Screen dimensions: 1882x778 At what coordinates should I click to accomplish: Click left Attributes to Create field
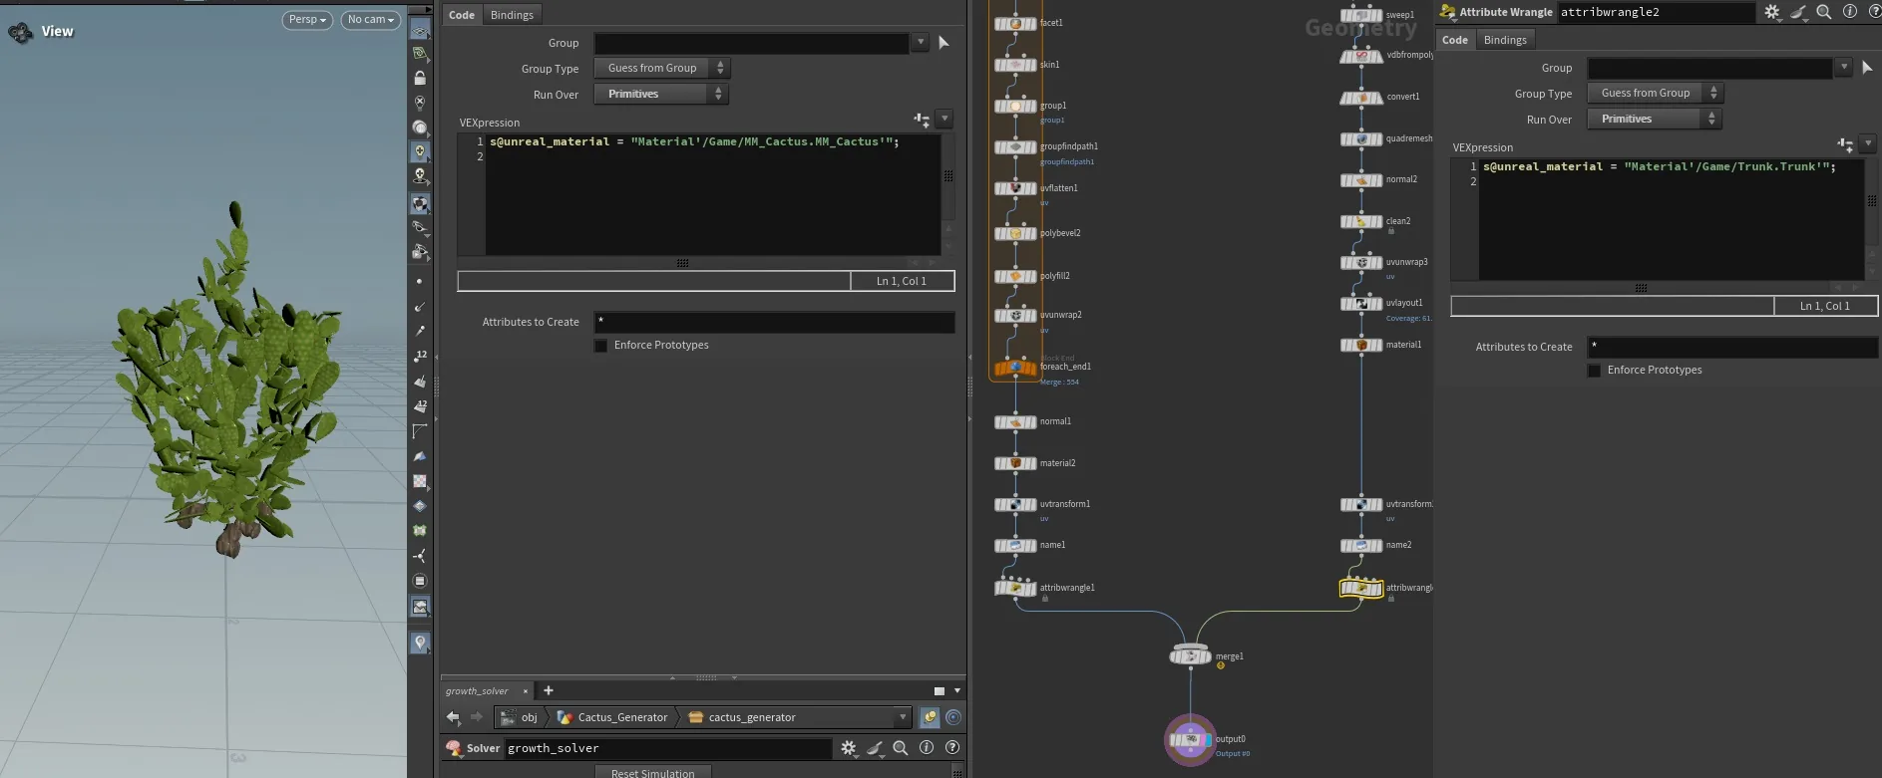tap(774, 322)
